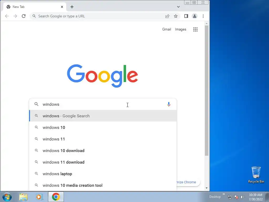Expand the tab search chevron
The width and height of the screenshot is (269, 202).
(178, 7)
